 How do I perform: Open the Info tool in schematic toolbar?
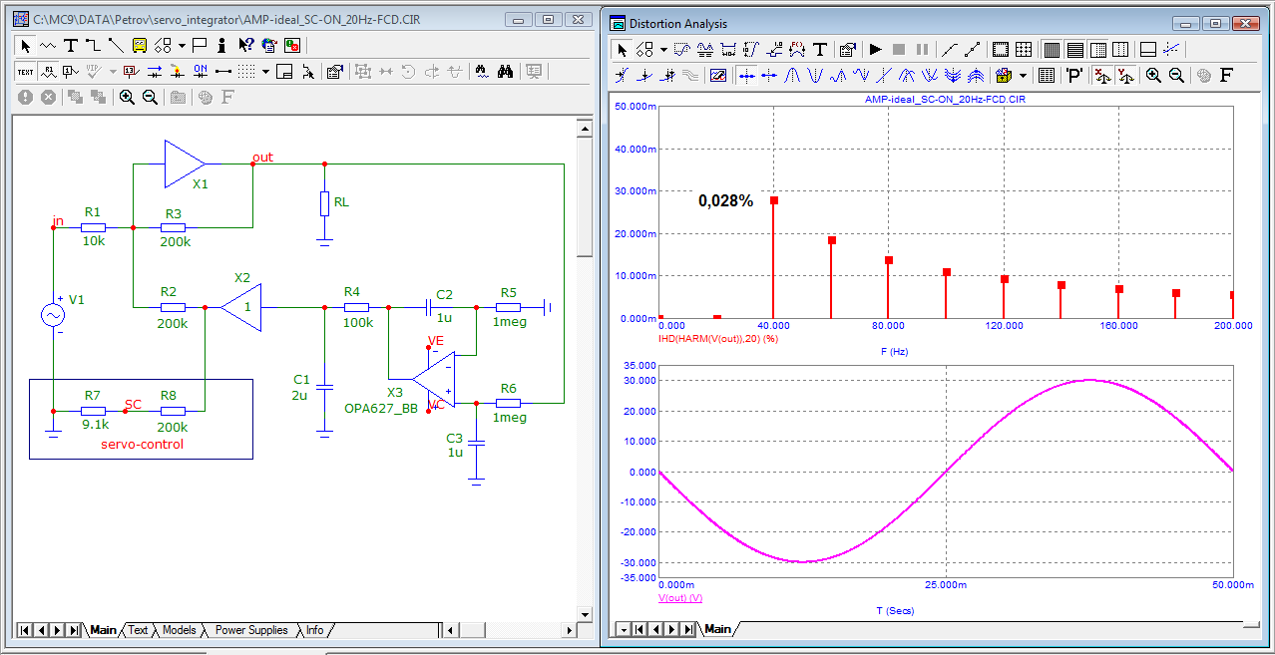click(x=222, y=46)
